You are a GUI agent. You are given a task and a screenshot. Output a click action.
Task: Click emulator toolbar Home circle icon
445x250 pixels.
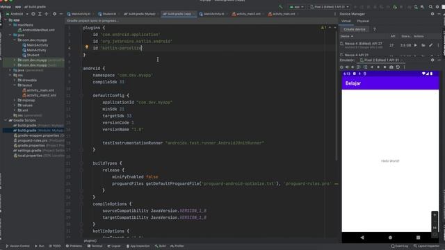pos(378,67)
